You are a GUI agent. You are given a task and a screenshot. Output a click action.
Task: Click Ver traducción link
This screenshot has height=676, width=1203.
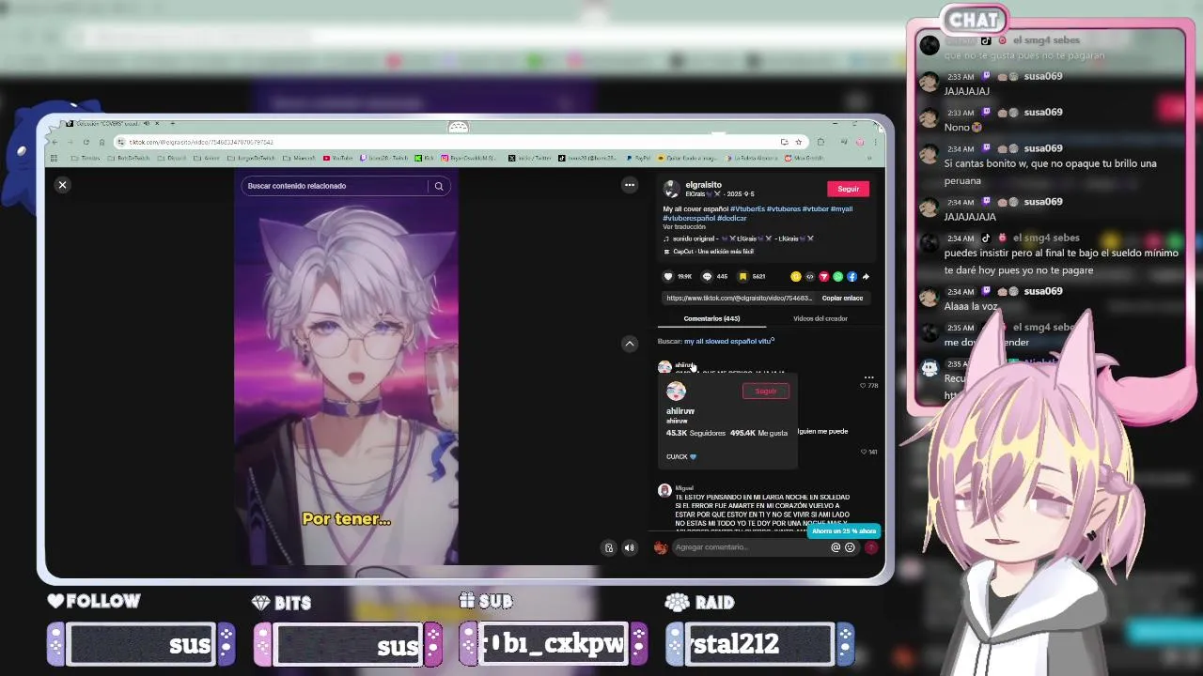tap(683, 227)
